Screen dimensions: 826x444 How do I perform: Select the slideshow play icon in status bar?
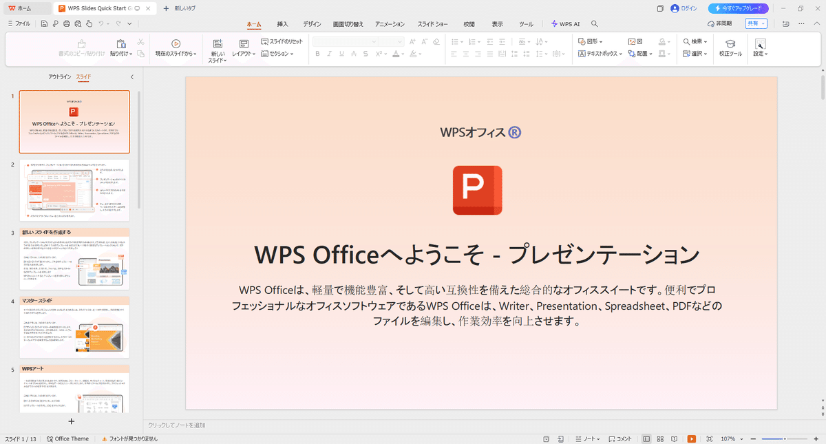(691, 438)
